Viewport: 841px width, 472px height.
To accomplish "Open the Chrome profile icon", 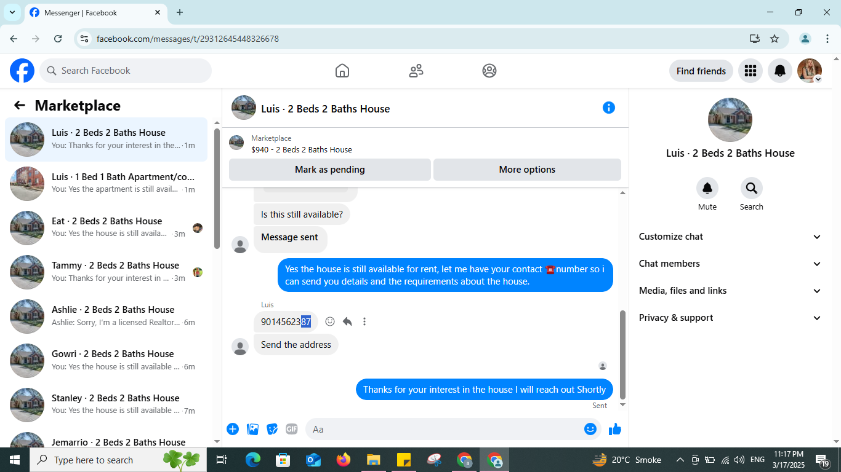I will [x=805, y=39].
